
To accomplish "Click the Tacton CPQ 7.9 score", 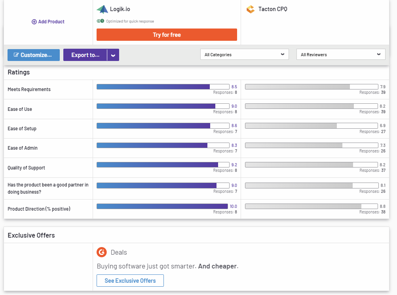I will [x=383, y=87].
